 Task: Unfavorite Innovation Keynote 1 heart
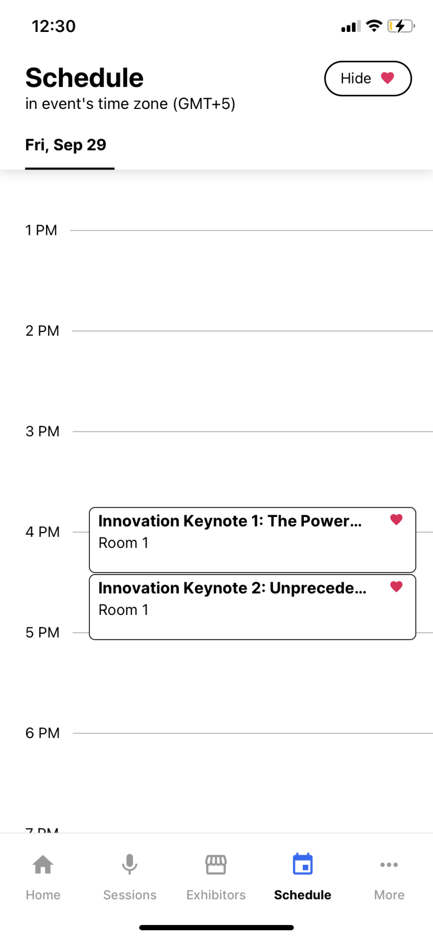[x=396, y=519]
